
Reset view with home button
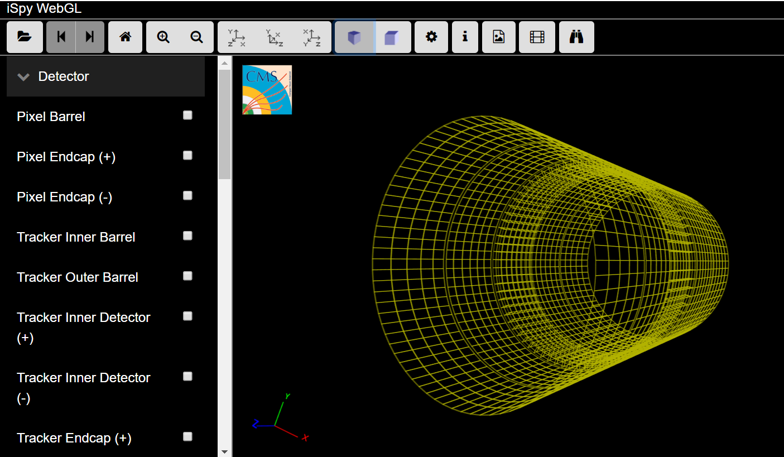coord(126,37)
